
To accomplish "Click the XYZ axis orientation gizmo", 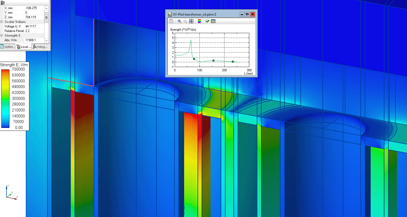I will tap(12, 192).
